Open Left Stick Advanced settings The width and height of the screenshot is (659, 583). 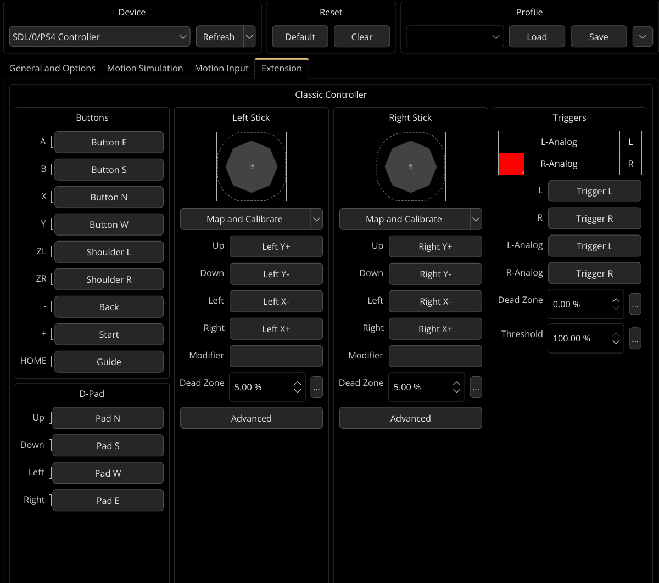252,418
